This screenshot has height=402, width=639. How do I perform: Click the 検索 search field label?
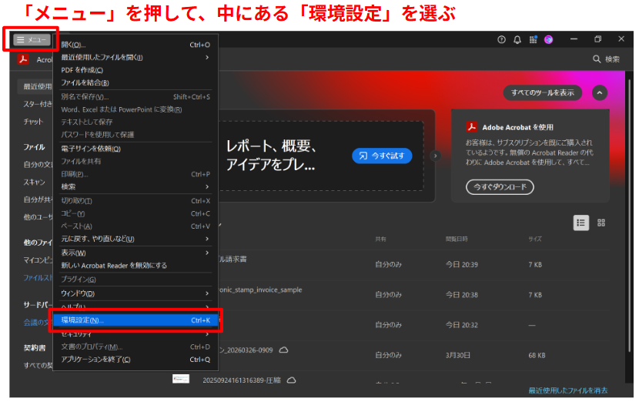click(612, 59)
